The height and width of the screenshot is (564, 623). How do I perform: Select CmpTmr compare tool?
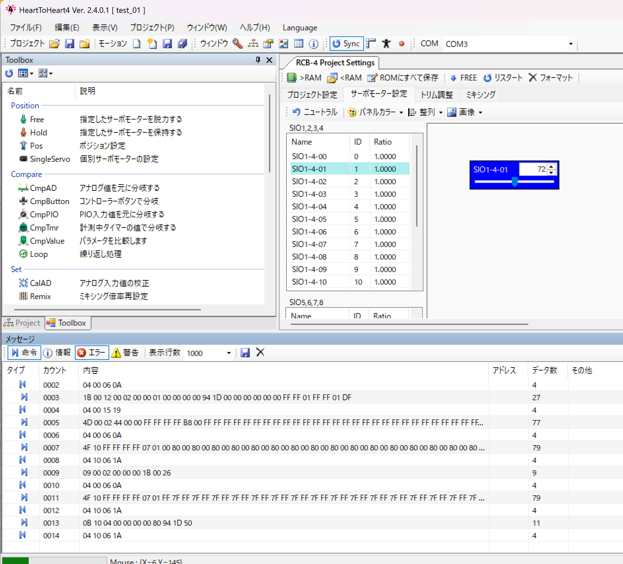44,228
